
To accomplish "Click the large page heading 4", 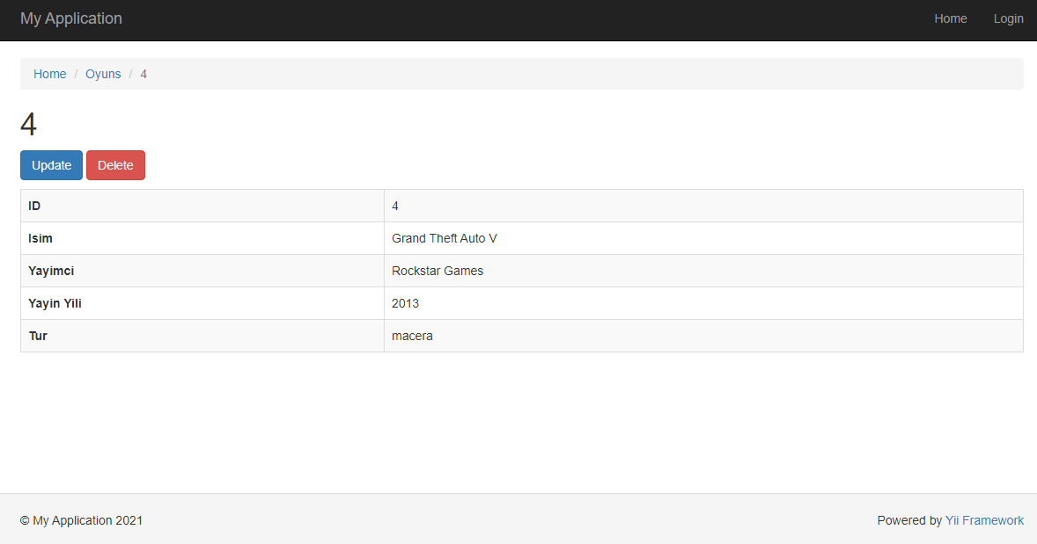I will click(28, 124).
